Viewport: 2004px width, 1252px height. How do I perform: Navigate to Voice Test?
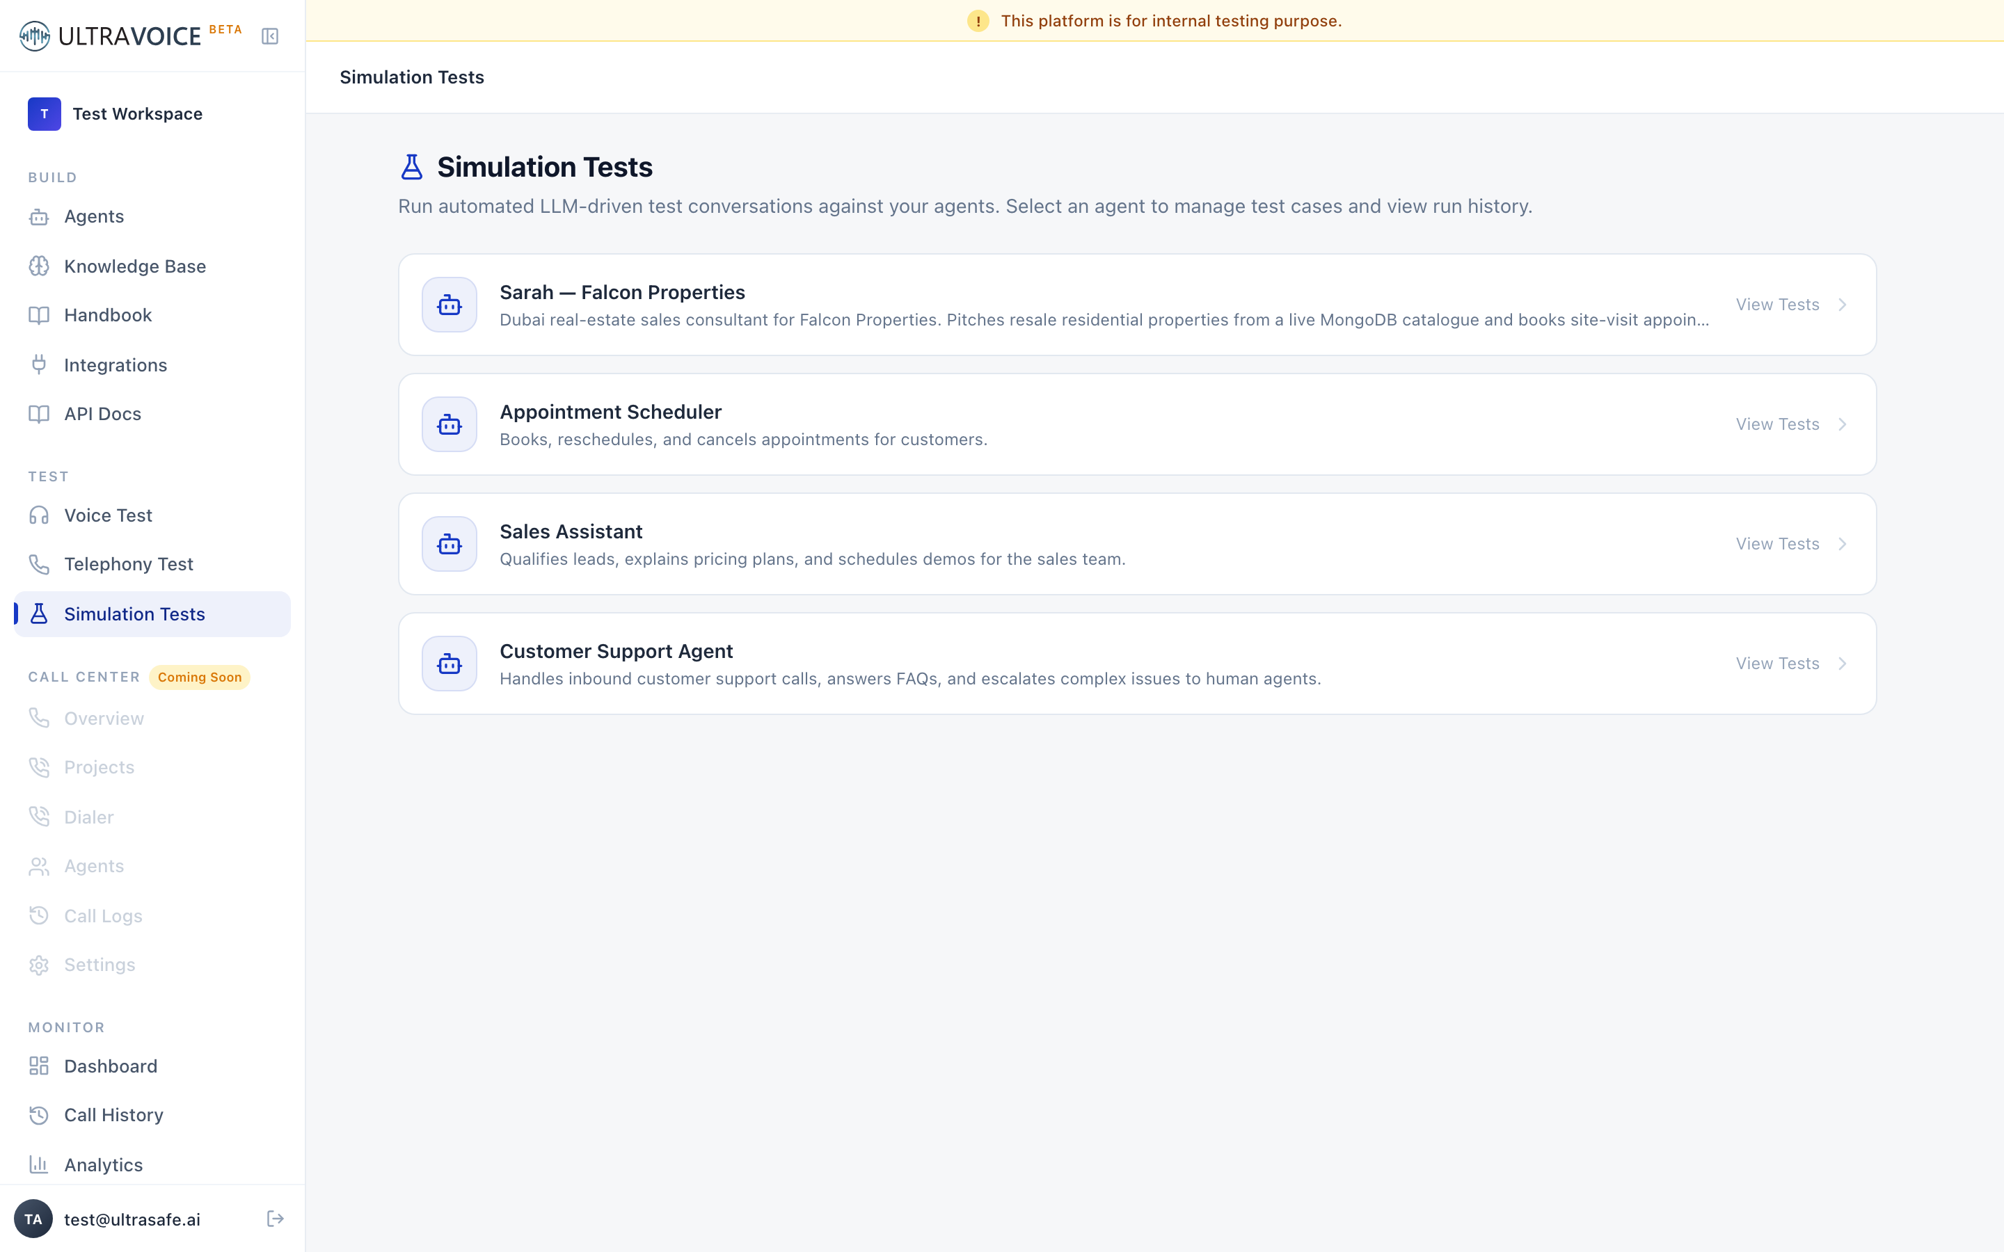[152, 515]
